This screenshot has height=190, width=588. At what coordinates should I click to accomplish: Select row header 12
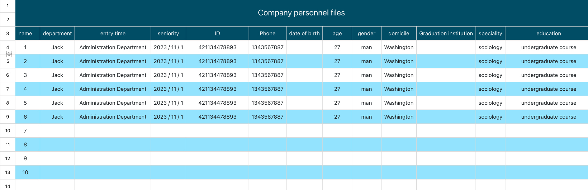8,158
